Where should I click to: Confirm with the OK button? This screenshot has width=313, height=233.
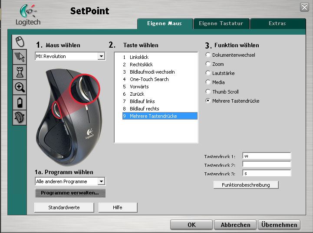191,225
